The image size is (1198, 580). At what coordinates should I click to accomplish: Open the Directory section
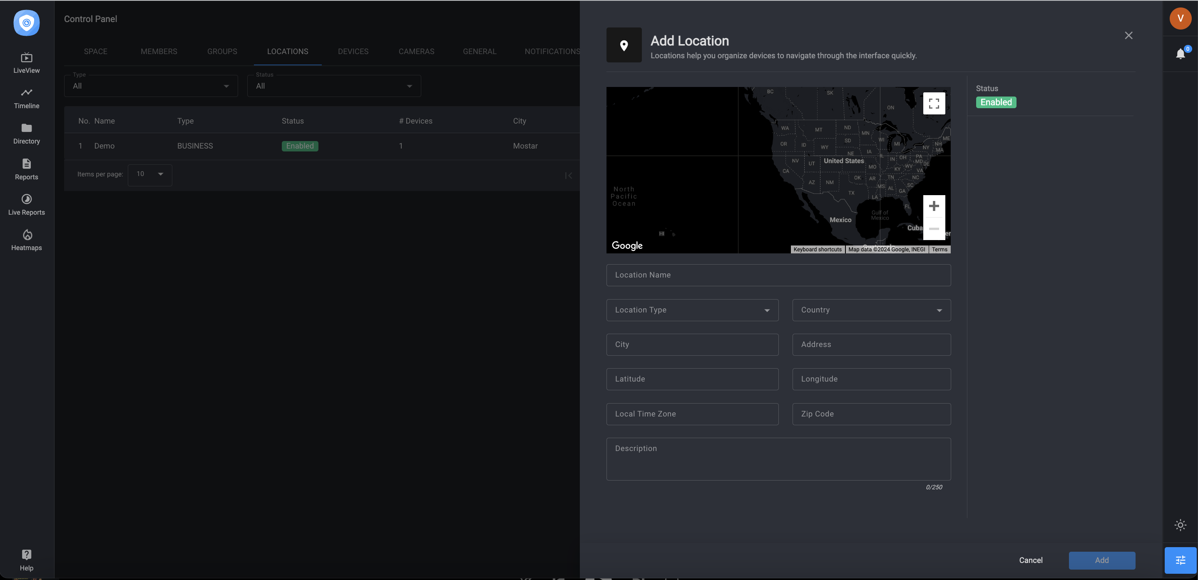[x=27, y=134]
